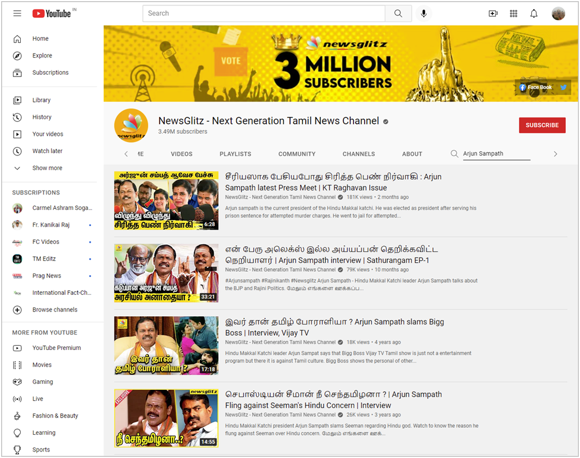Open the YouTube apps grid

(x=514, y=14)
